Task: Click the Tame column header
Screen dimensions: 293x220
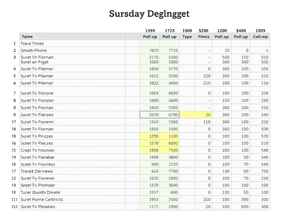Action: pyautogui.click(x=27, y=37)
